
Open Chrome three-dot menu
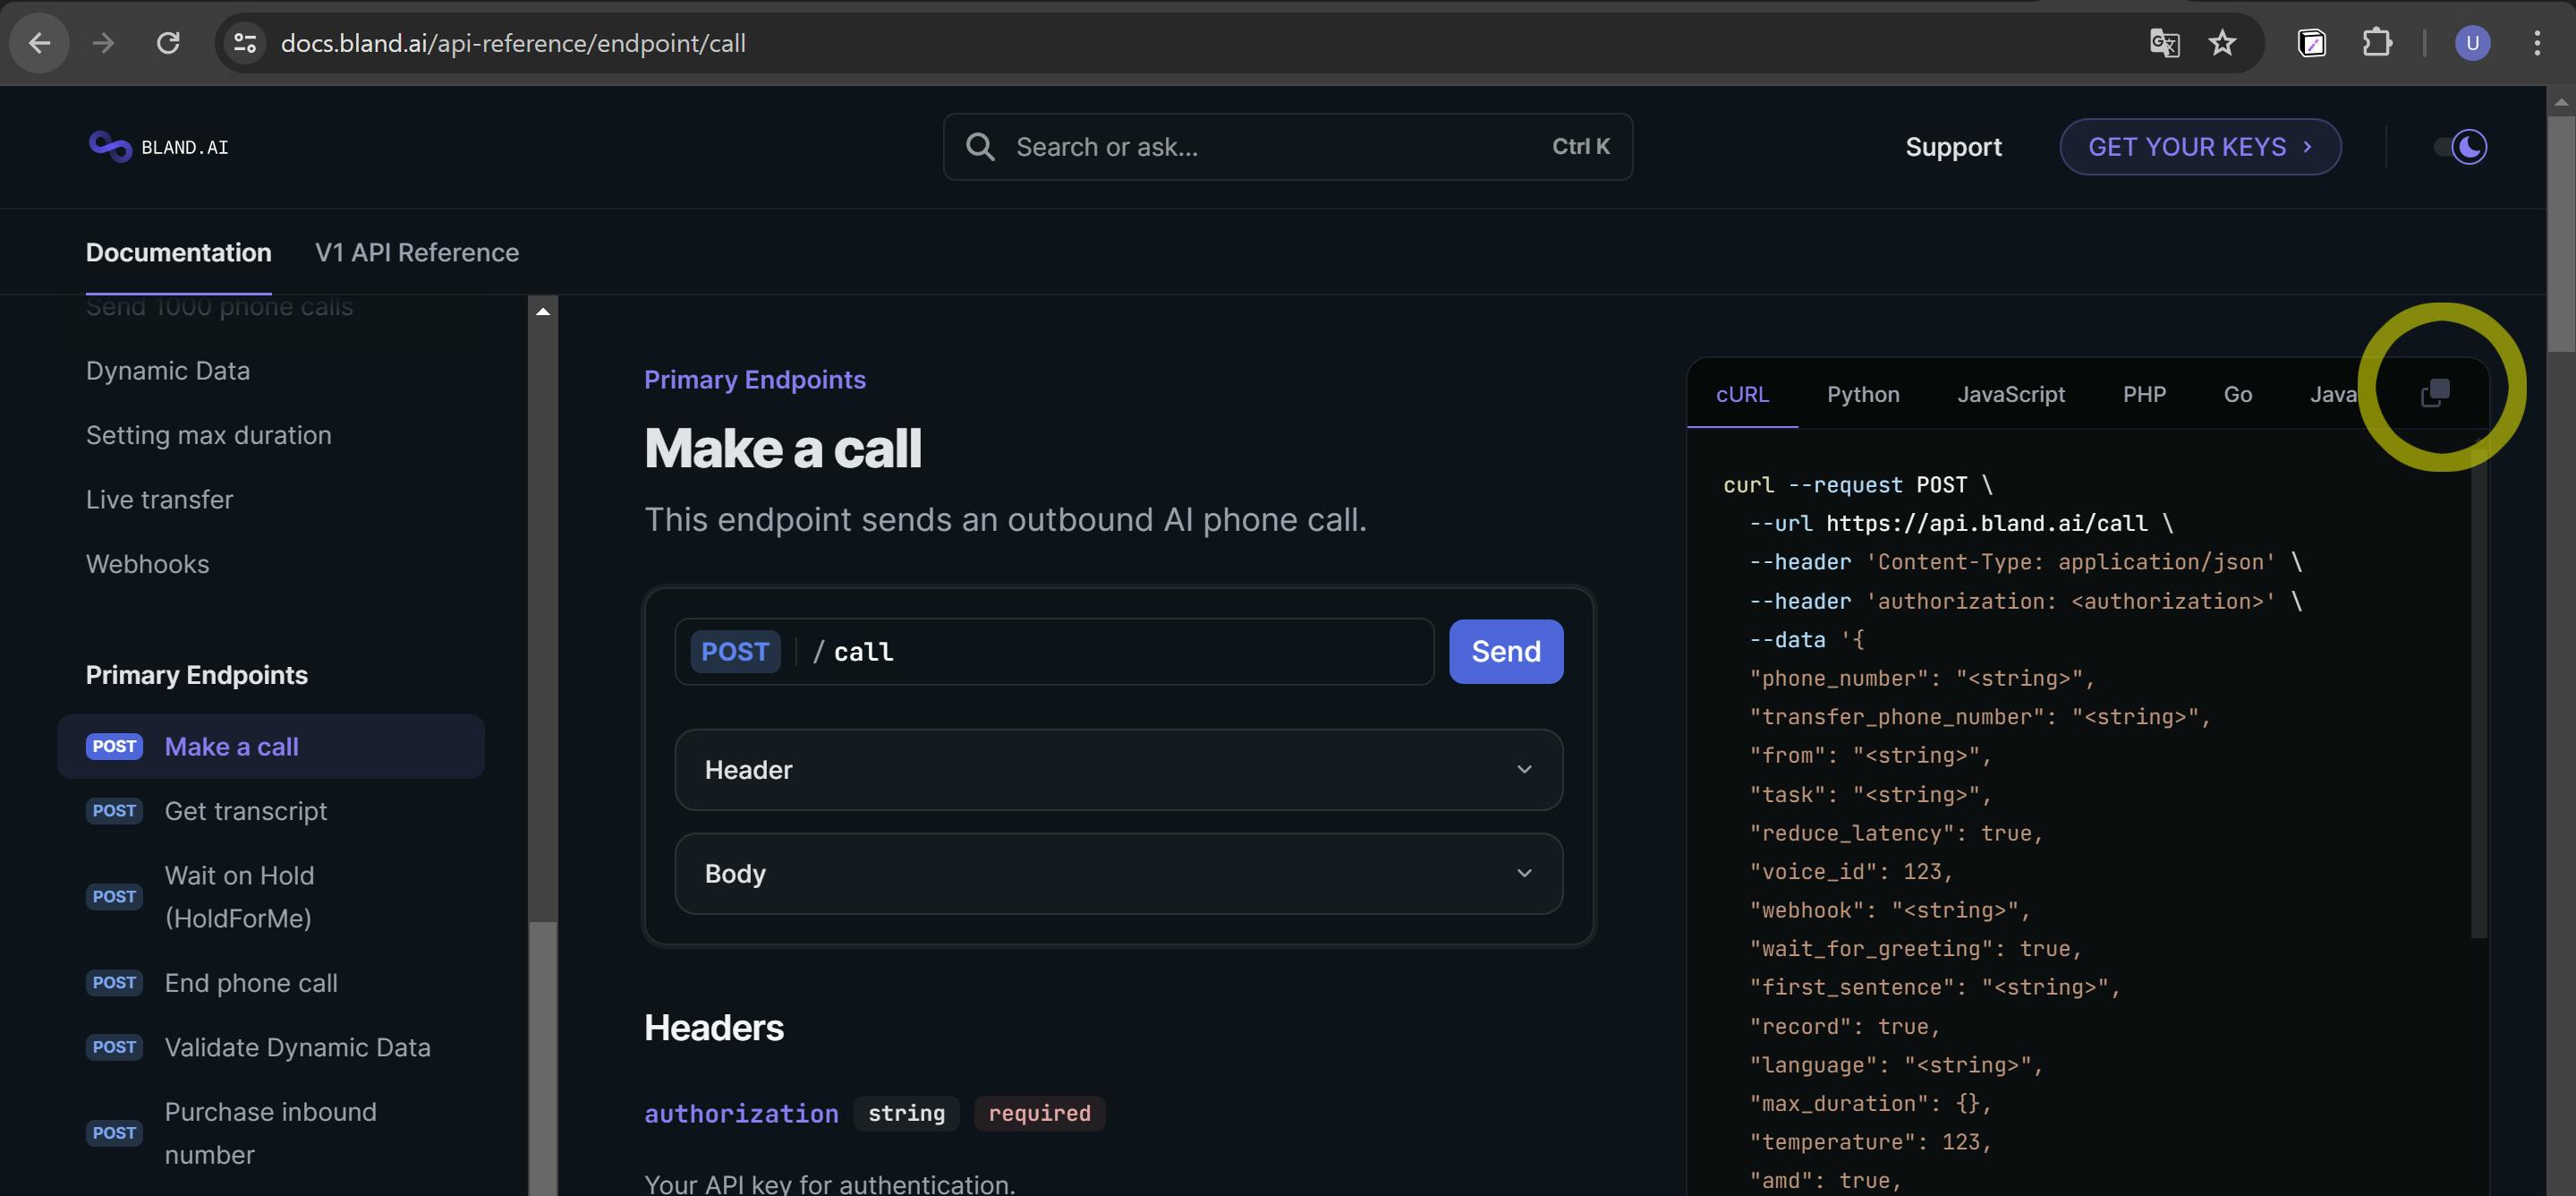click(x=2536, y=43)
